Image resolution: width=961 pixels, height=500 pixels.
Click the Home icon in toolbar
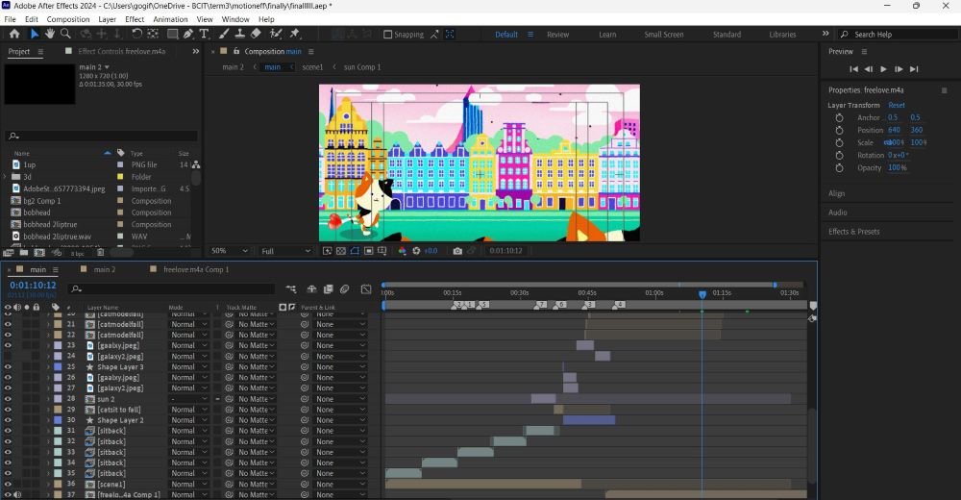coord(14,34)
